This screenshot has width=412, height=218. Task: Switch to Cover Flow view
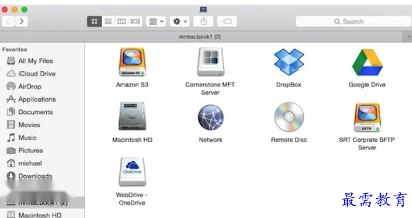[135, 21]
